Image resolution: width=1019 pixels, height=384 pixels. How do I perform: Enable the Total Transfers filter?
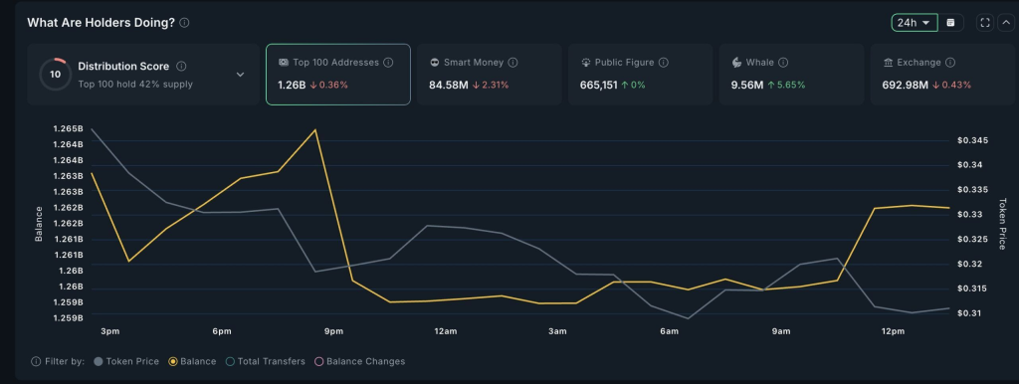tap(265, 361)
